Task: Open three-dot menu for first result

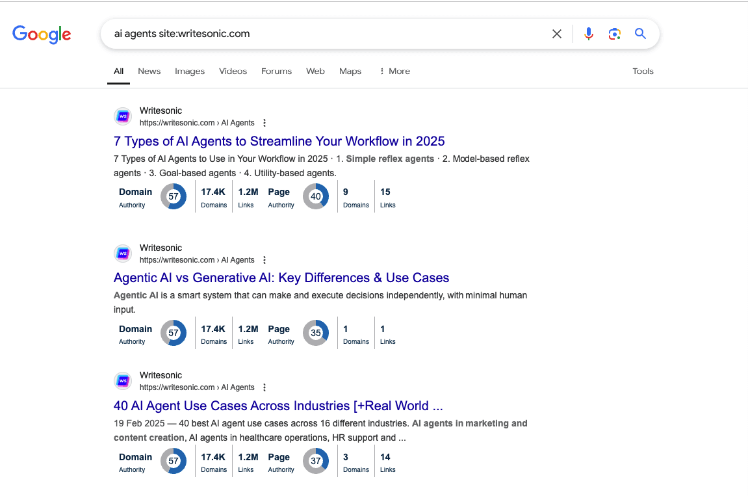Action: point(264,123)
